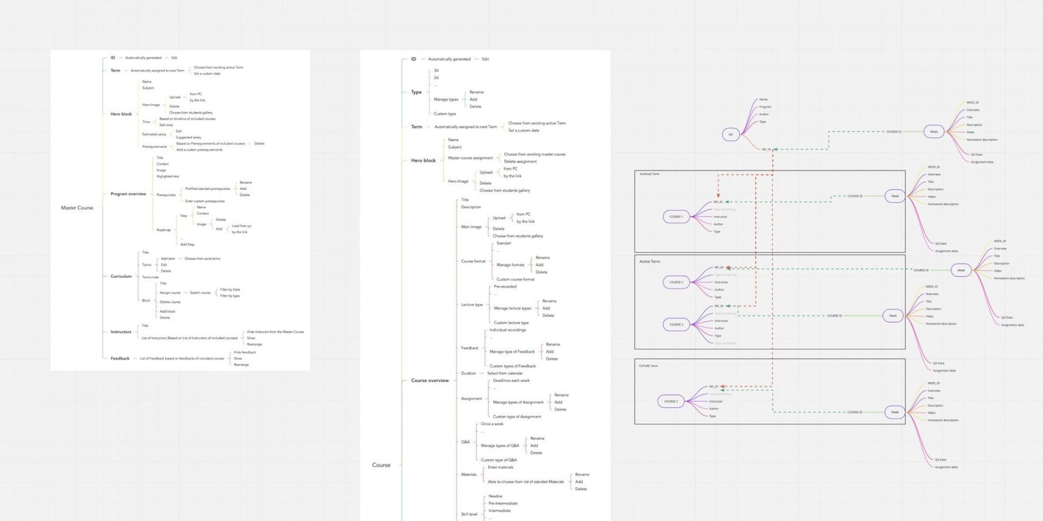Click the Course format node

[473, 261]
